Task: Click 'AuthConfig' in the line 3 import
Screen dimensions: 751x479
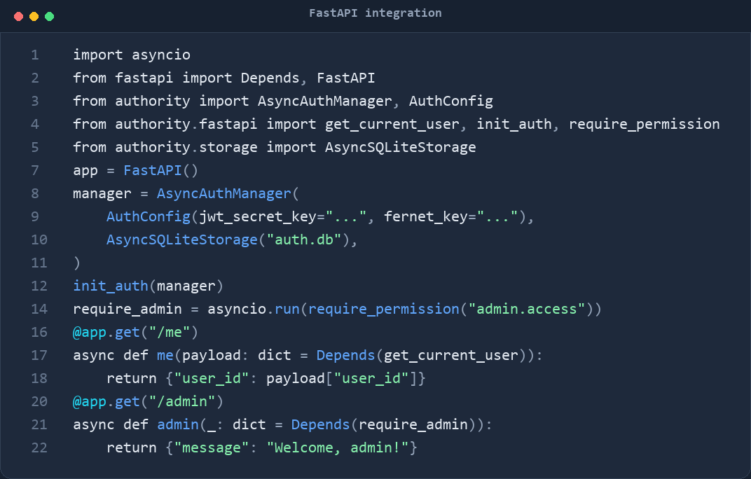Action: click(450, 101)
